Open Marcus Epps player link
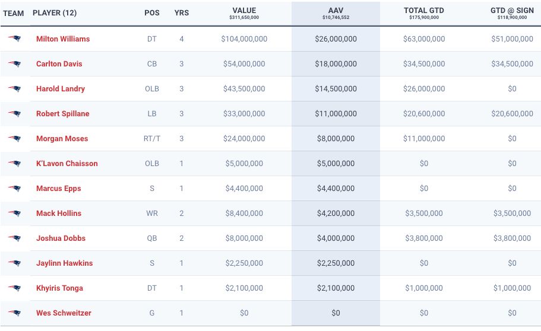 coord(58,189)
